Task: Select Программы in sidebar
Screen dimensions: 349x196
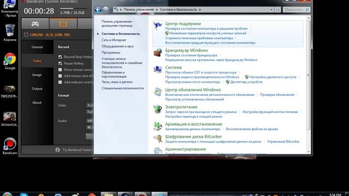Action: pos(111,52)
